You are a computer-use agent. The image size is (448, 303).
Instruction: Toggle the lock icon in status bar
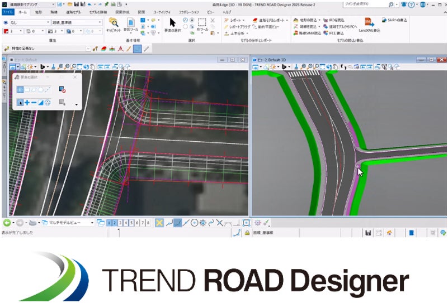247,232
